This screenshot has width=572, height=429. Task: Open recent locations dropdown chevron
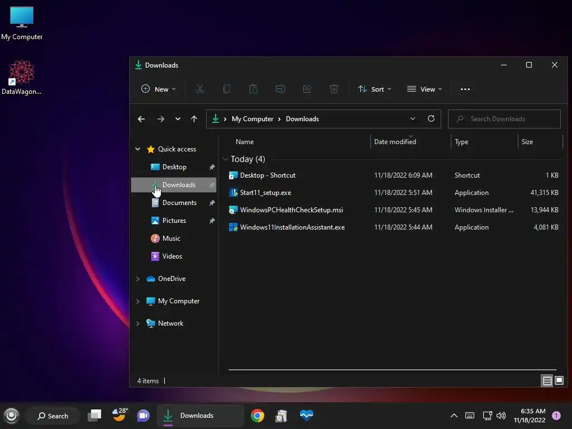pyautogui.click(x=178, y=119)
